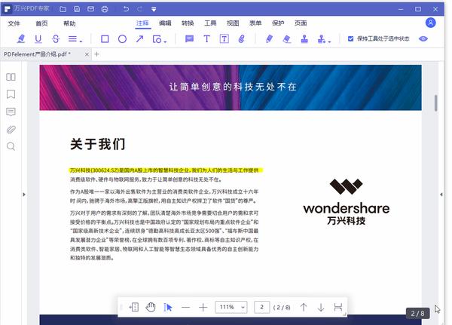Click the highlighted yellow text line

coord(166,170)
